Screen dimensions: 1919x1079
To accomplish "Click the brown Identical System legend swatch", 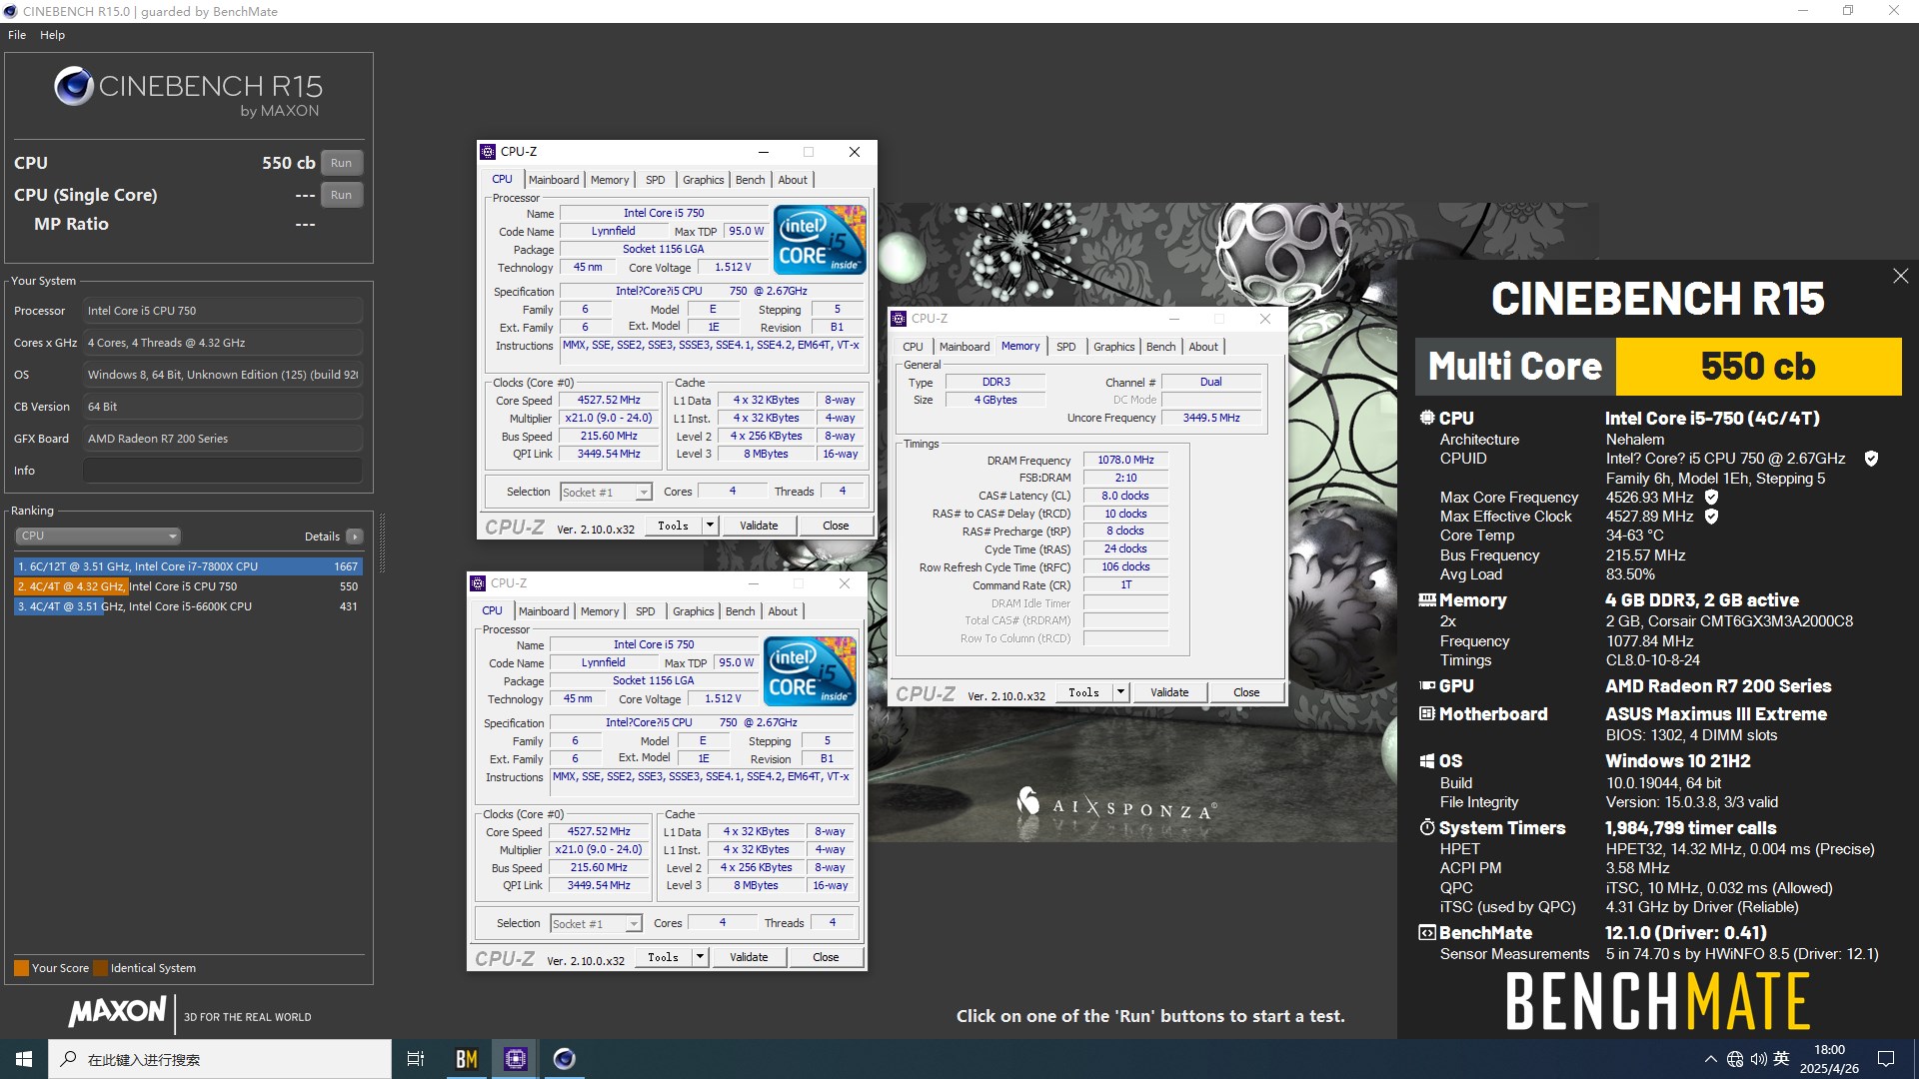I will (100, 968).
